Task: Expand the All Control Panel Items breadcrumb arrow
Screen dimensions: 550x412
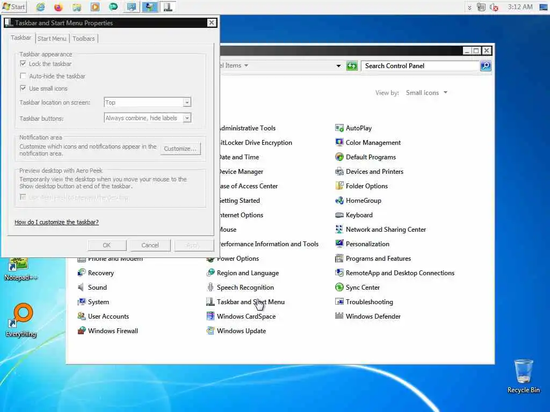Action: click(x=246, y=65)
